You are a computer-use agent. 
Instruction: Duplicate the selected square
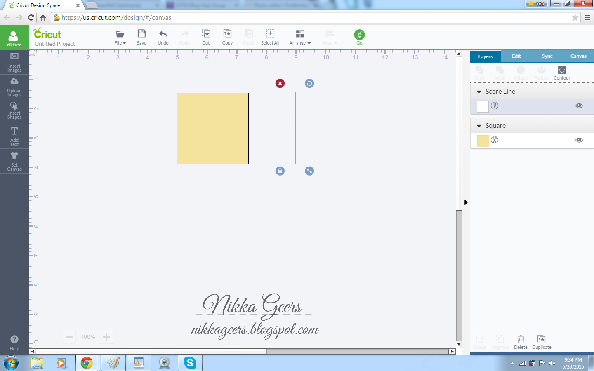pyautogui.click(x=541, y=342)
